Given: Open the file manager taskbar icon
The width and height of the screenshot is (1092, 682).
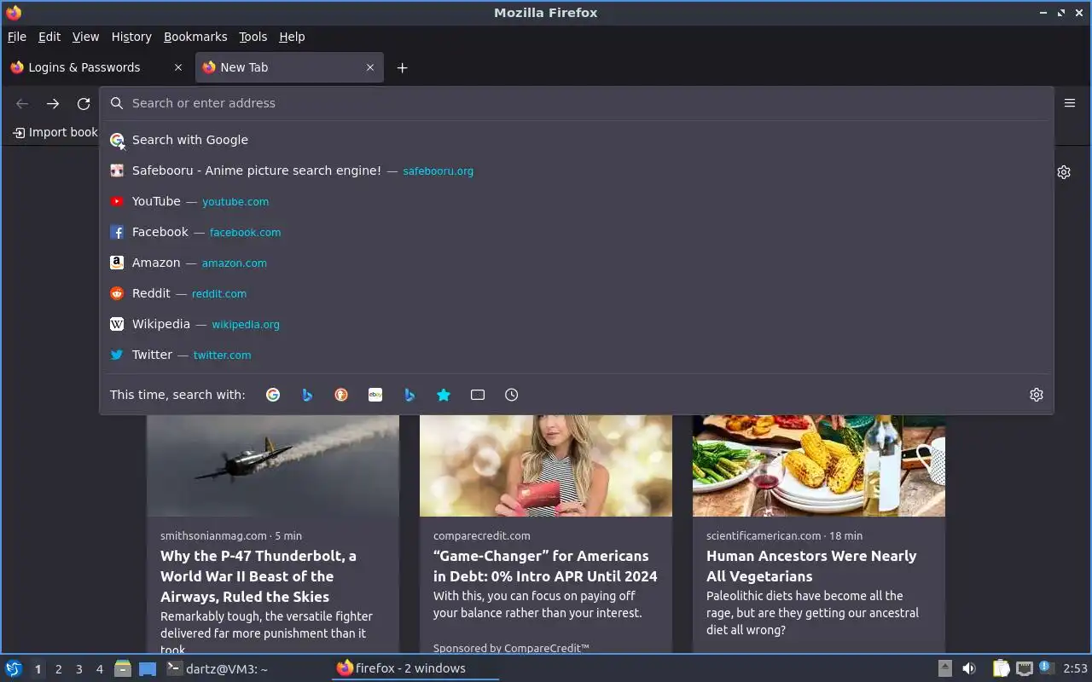Looking at the screenshot, I should tap(123, 668).
